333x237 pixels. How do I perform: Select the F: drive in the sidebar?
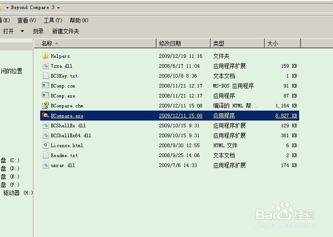(10, 185)
